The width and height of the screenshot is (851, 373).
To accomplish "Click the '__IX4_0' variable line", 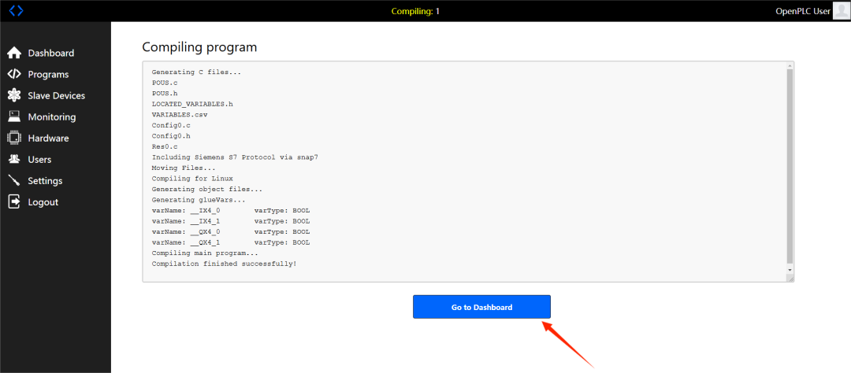I will (x=231, y=210).
